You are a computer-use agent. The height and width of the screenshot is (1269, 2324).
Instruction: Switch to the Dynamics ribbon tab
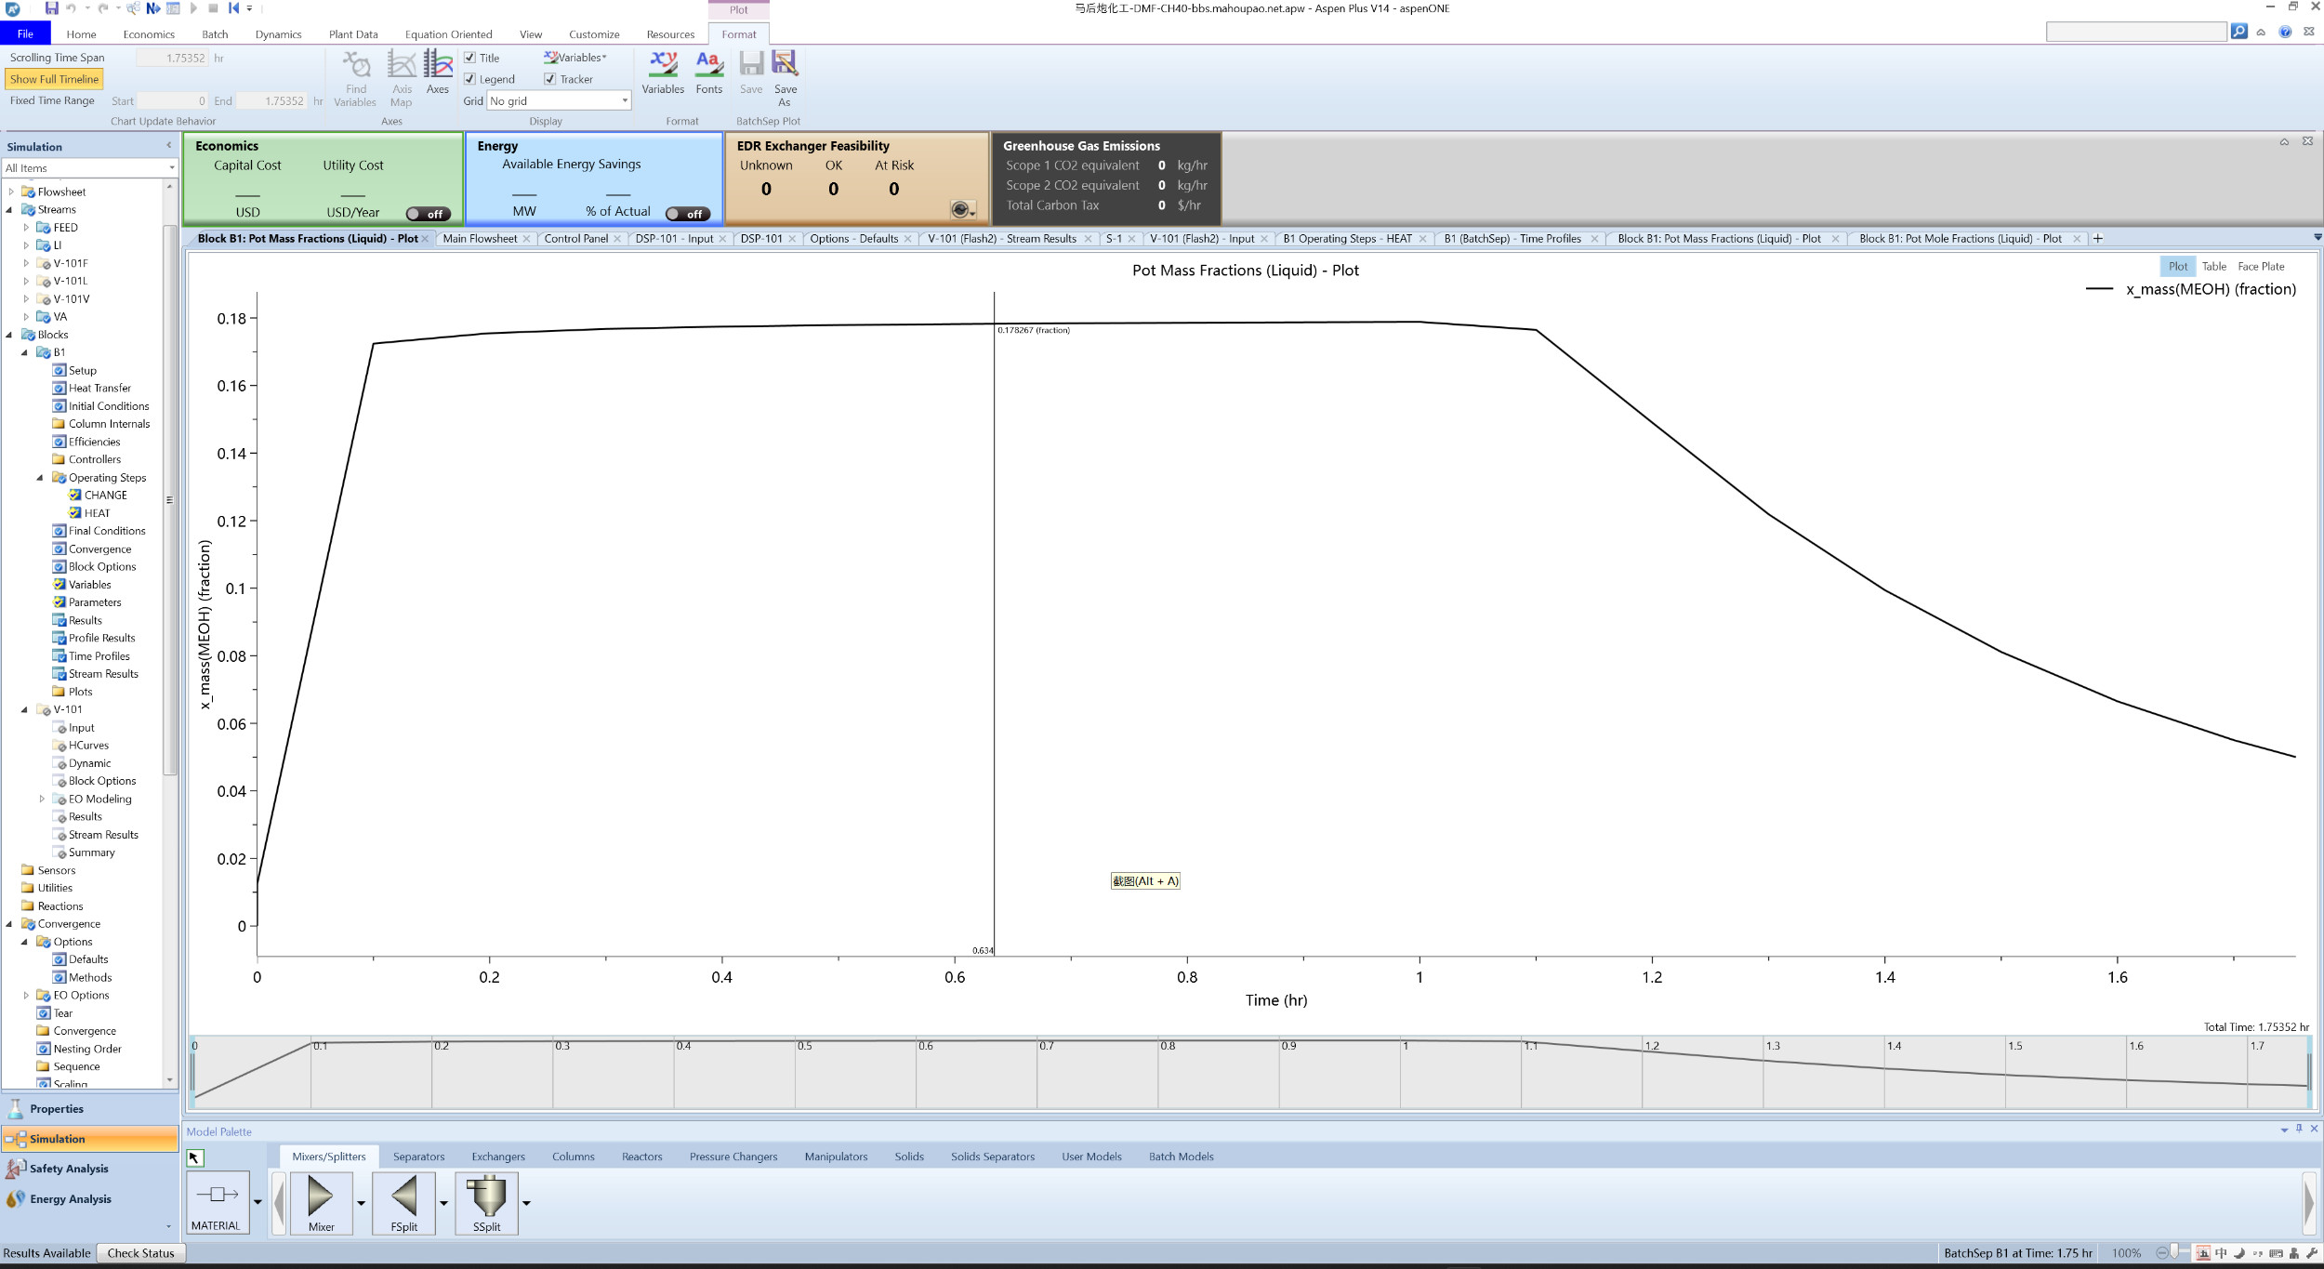pyautogui.click(x=278, y=34)
